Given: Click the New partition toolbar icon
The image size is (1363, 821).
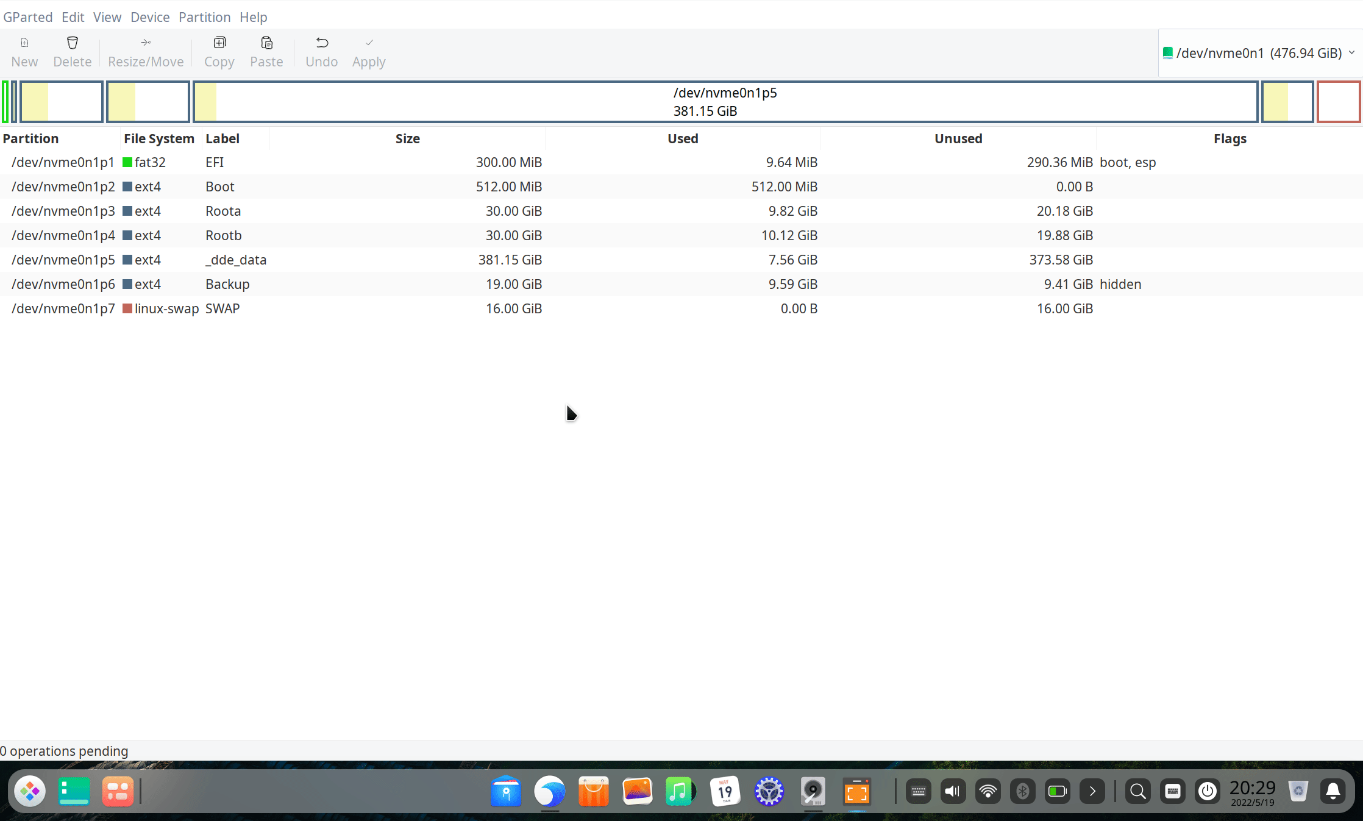Looking at the screenshot, I should (x=24, y=43).
